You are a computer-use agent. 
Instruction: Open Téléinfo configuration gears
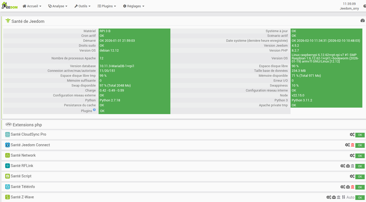click(343, 187)
